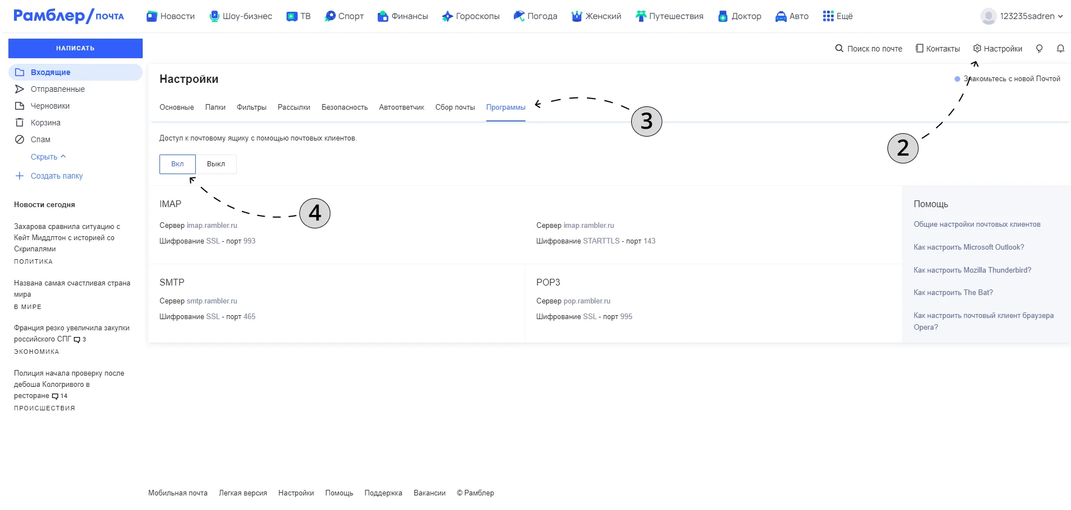Click the Novosti news icon
The width and height of the screenshot is (1071, 510).
coord(152,16)
